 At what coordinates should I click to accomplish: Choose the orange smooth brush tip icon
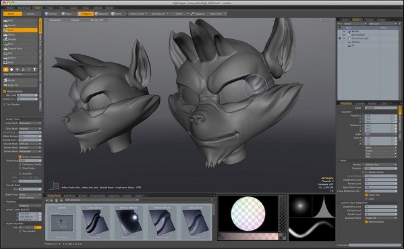pyautogui.click(x=5, y=70)
